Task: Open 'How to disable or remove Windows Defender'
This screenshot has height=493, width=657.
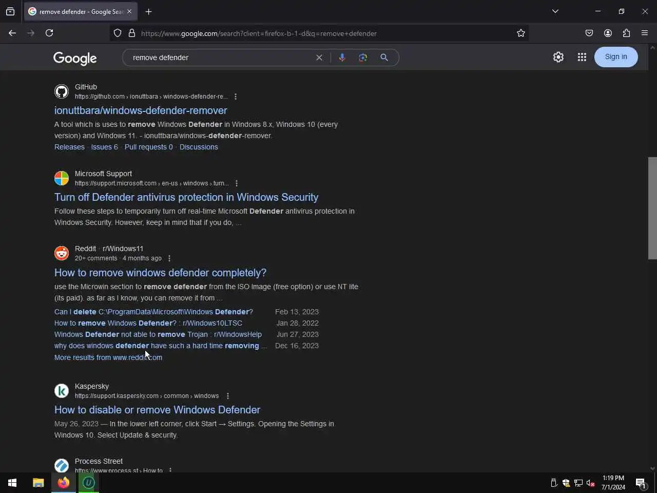Action: pos(157,410)
